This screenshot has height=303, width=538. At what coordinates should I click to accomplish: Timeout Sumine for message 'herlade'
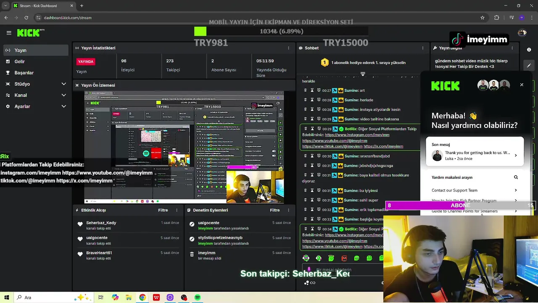pos(312,100)
